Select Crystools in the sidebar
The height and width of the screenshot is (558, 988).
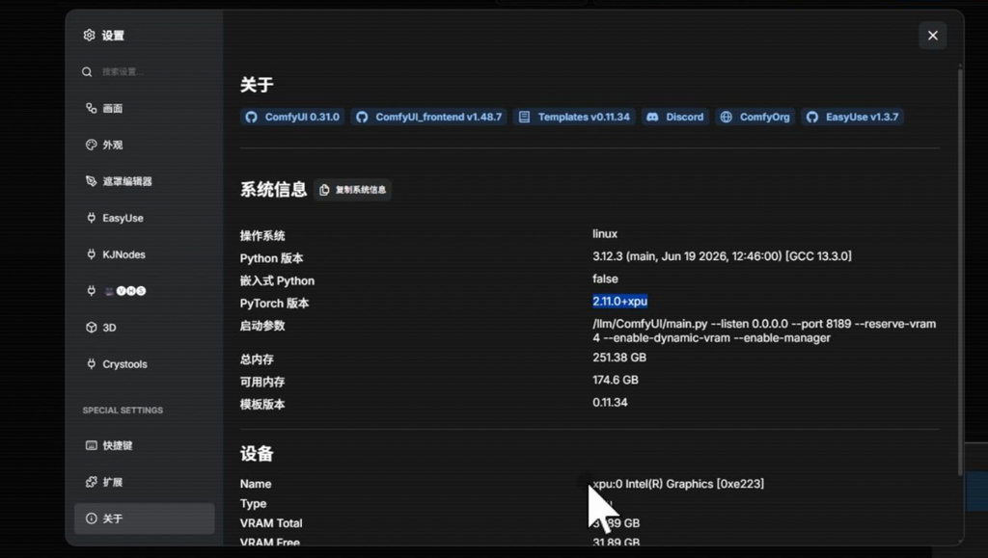pyautogui.click(x=145, y=363)
